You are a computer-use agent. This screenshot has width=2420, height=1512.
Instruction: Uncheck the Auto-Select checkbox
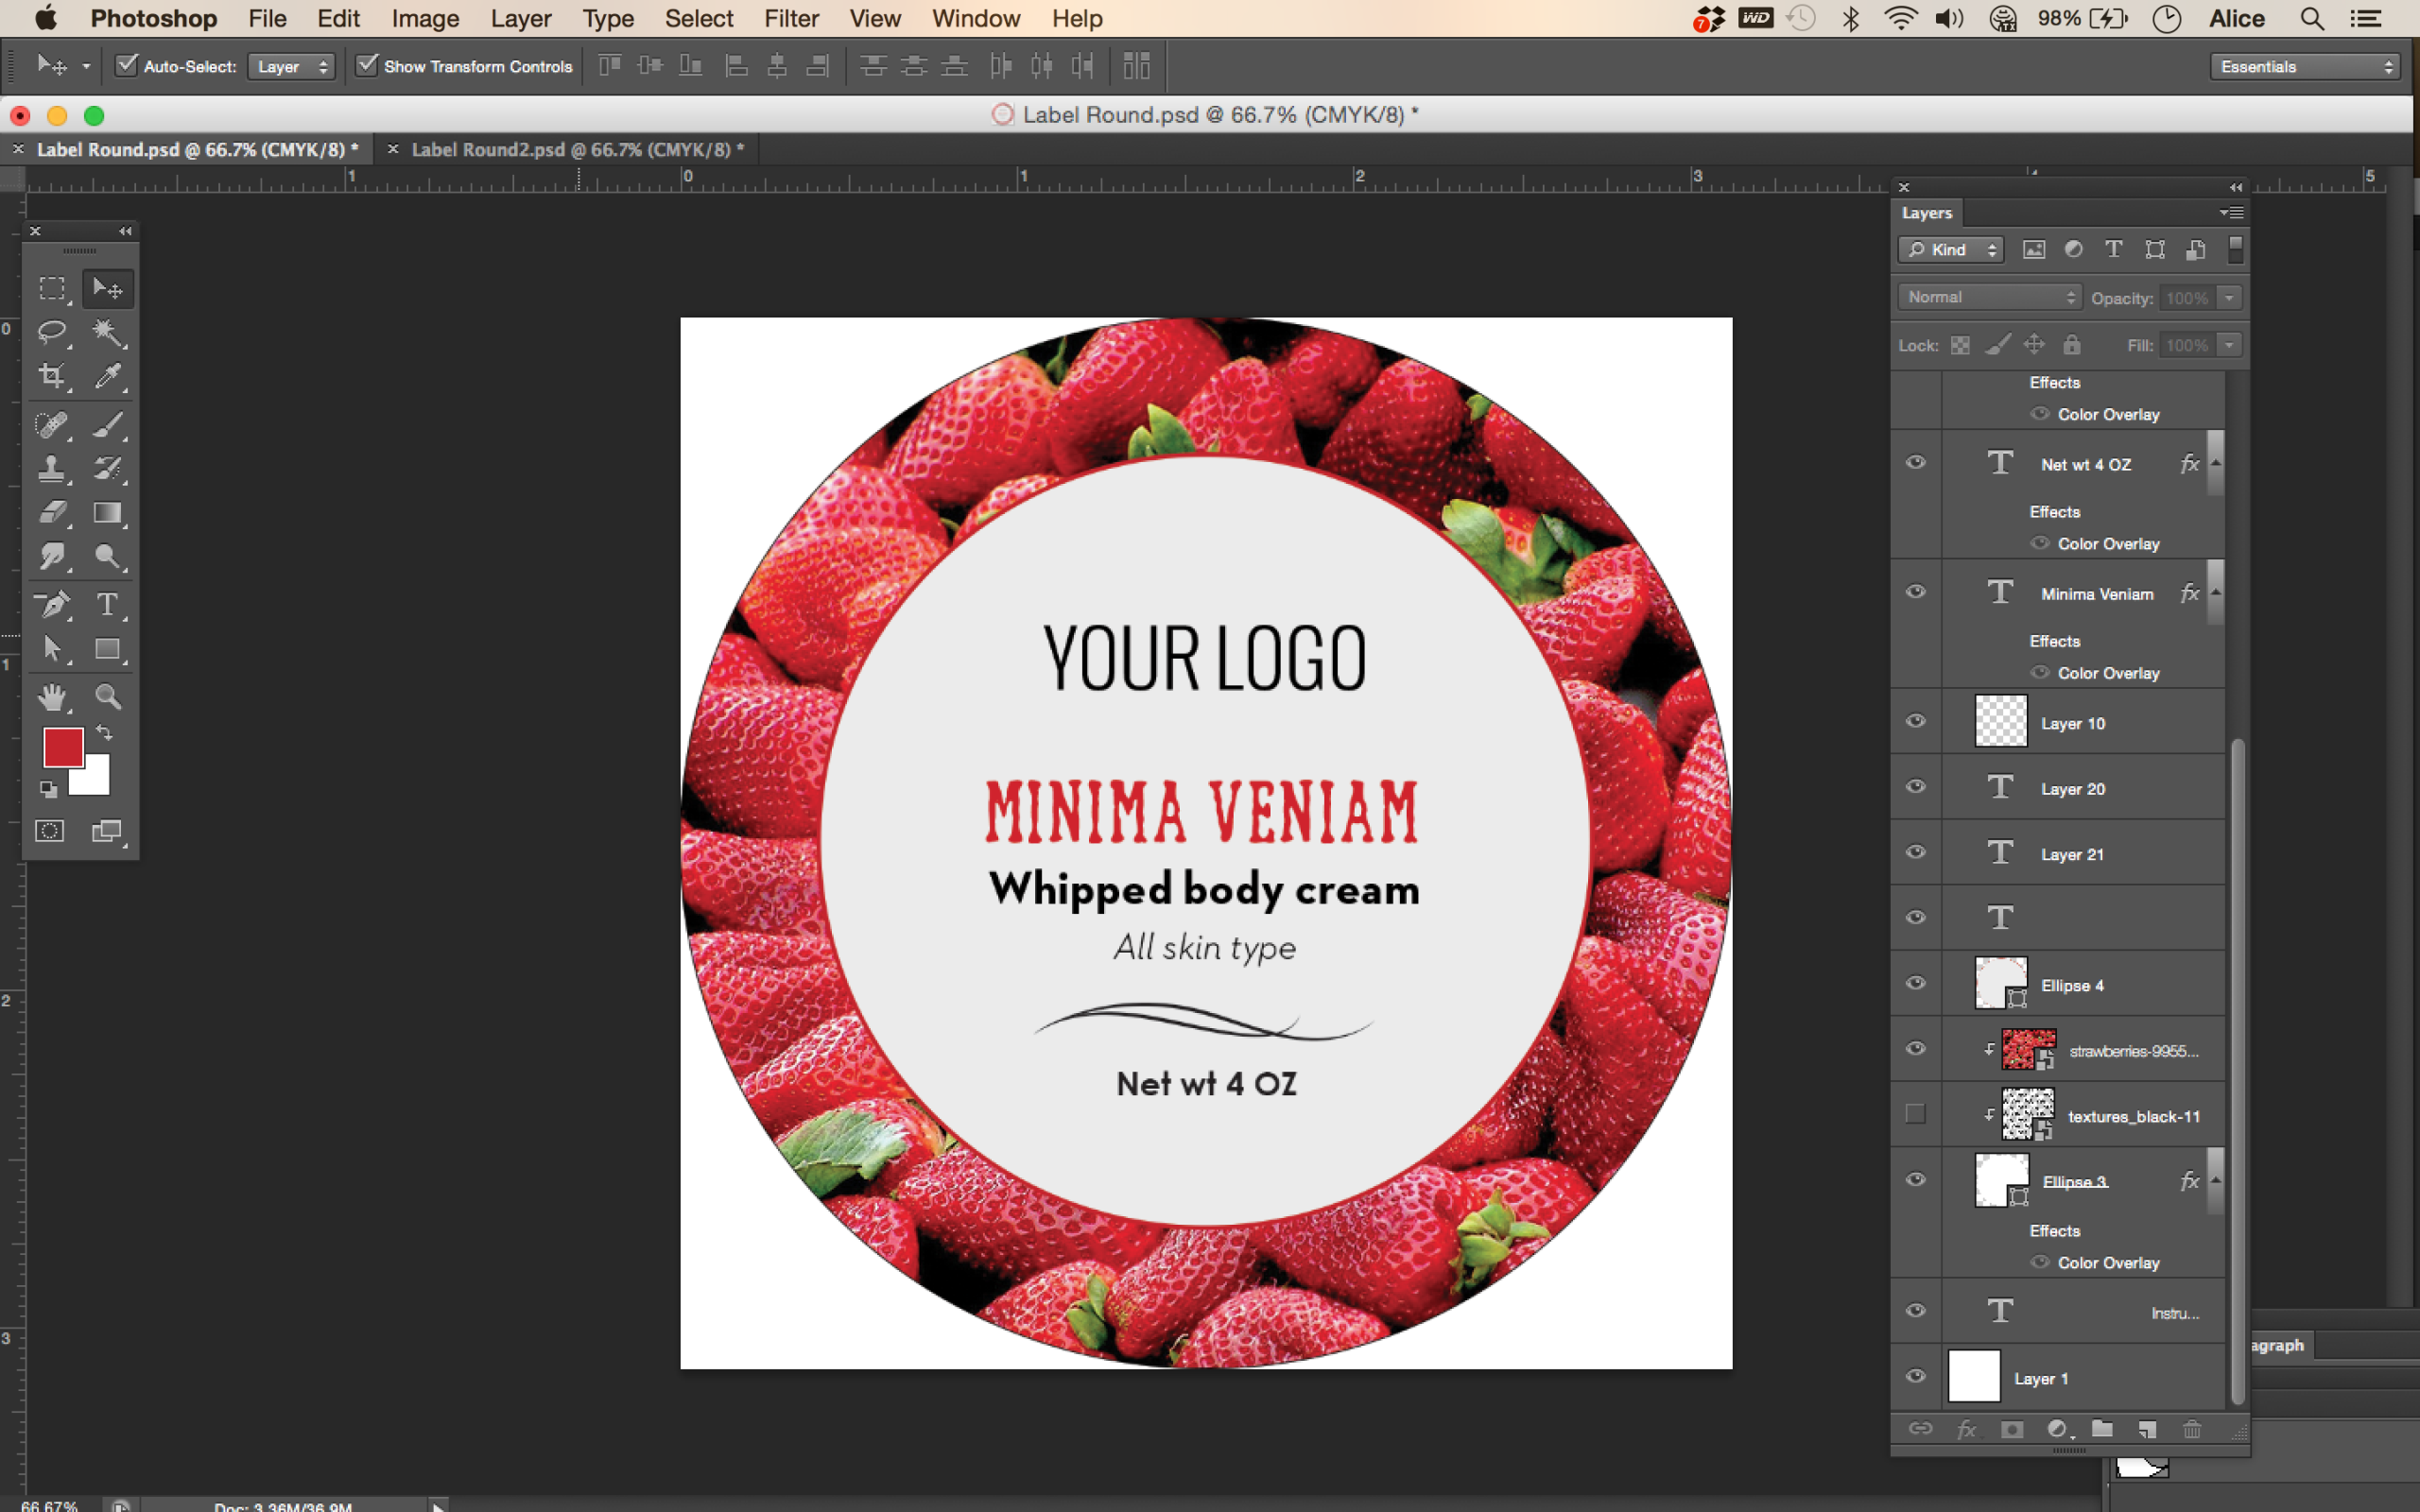click(x=126, y=66)
